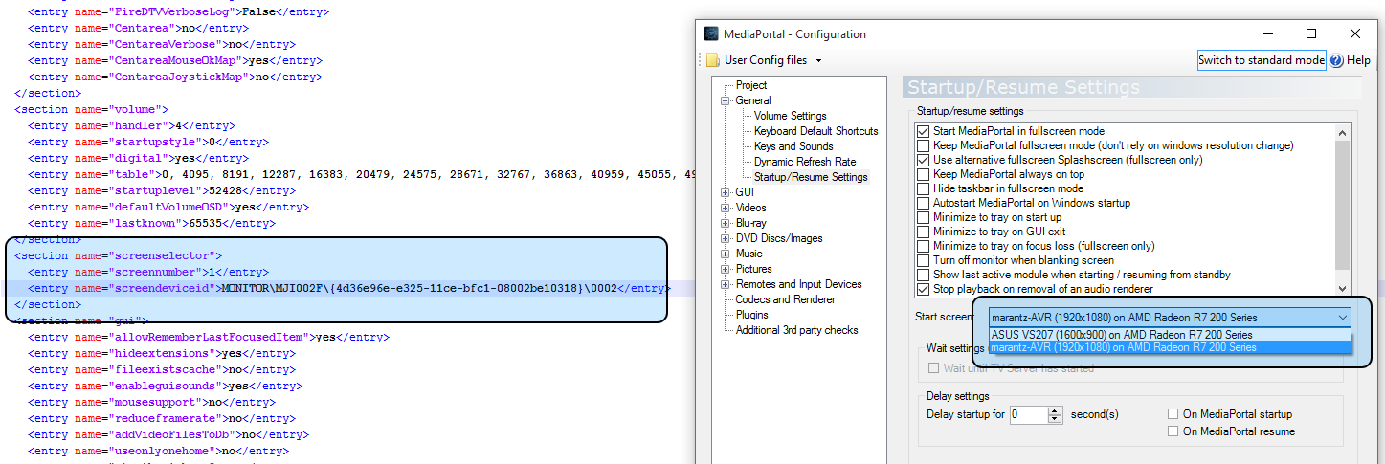Enable Autostart MediaPortal on Windows startup

(x=924, y=203)
